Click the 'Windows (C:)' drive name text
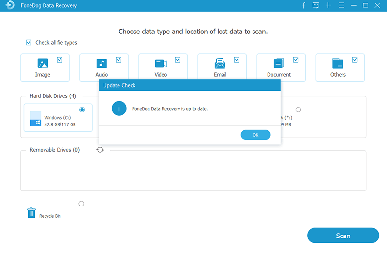The image size is (387, 253). [58, 118]
